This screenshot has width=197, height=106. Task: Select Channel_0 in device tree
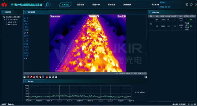12,25
